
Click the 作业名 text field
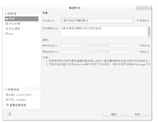coord(97,20)
